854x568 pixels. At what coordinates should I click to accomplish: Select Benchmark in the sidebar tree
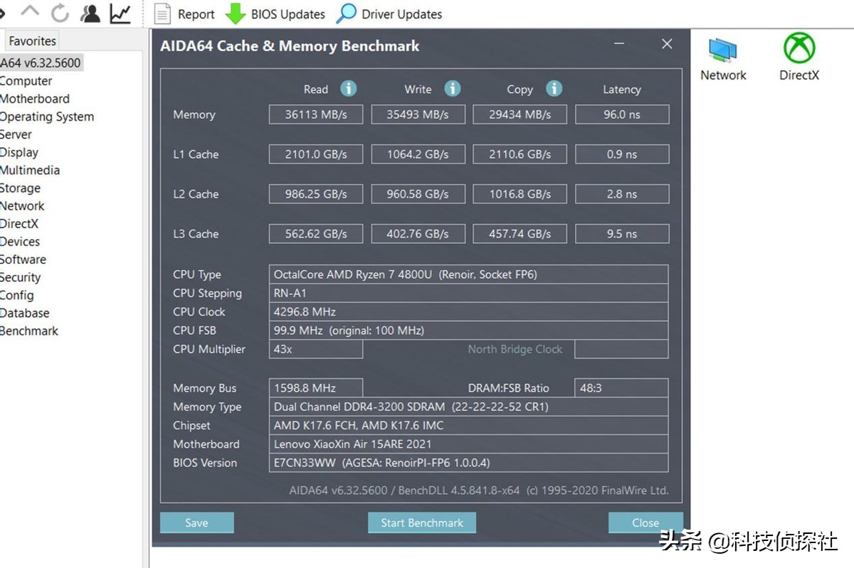(x=29, y=331)
